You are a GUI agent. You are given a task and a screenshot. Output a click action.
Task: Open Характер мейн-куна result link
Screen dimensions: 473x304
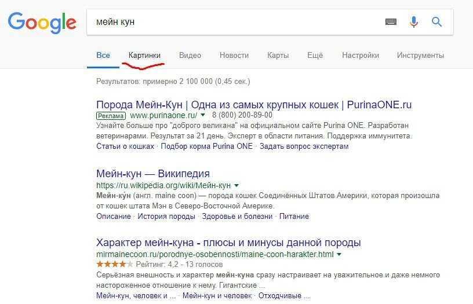[x=228, y=243]
